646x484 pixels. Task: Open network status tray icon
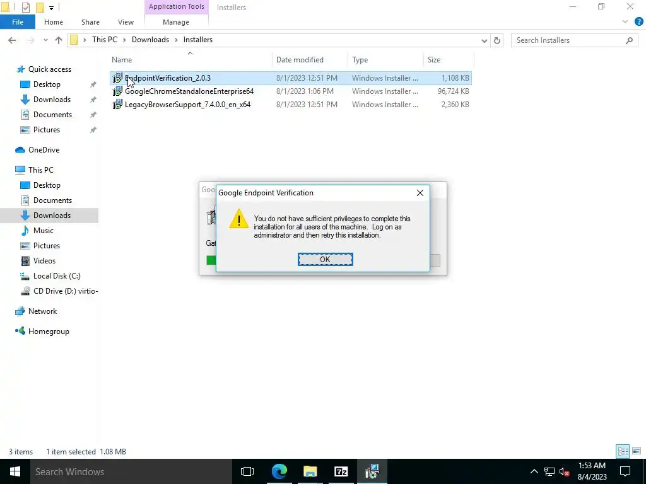(549, 471)
